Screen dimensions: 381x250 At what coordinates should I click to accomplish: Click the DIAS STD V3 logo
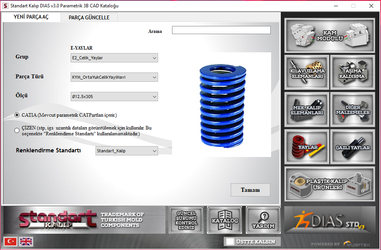tap(330, 220)
